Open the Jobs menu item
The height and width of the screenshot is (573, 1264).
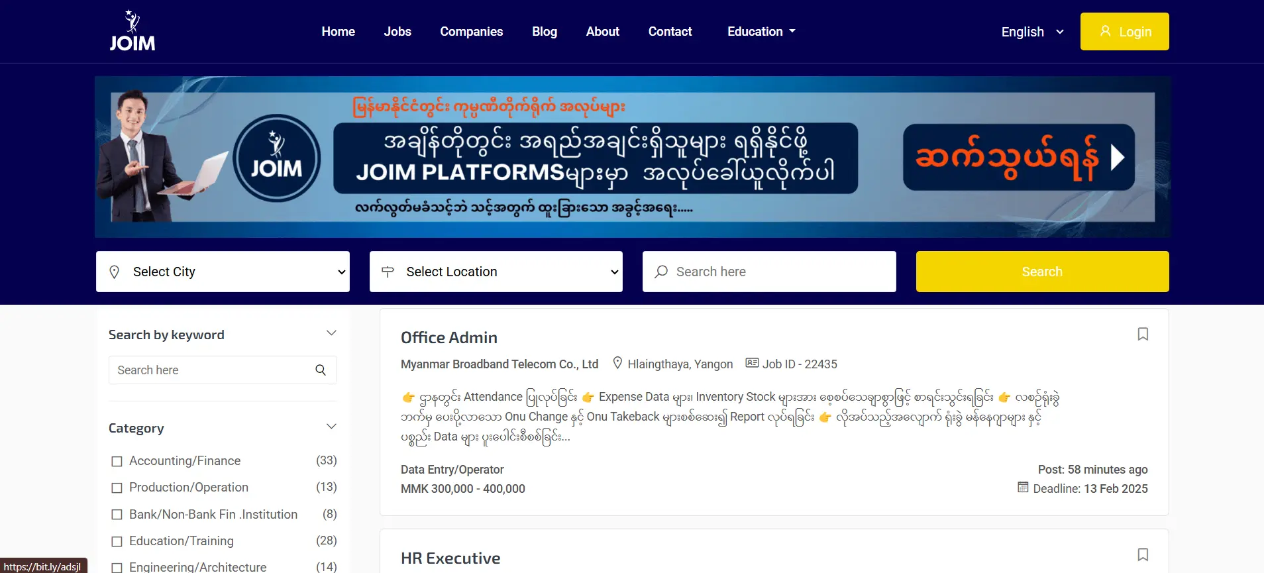[397, 31]
